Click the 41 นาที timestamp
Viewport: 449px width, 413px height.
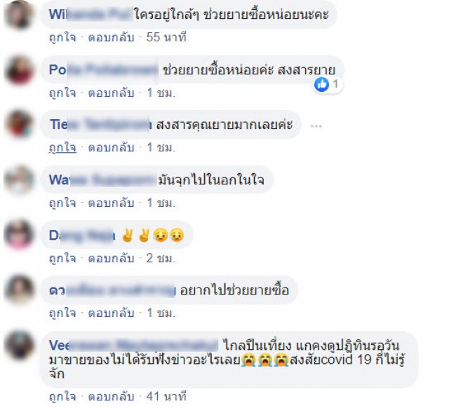tap(166, 396)
